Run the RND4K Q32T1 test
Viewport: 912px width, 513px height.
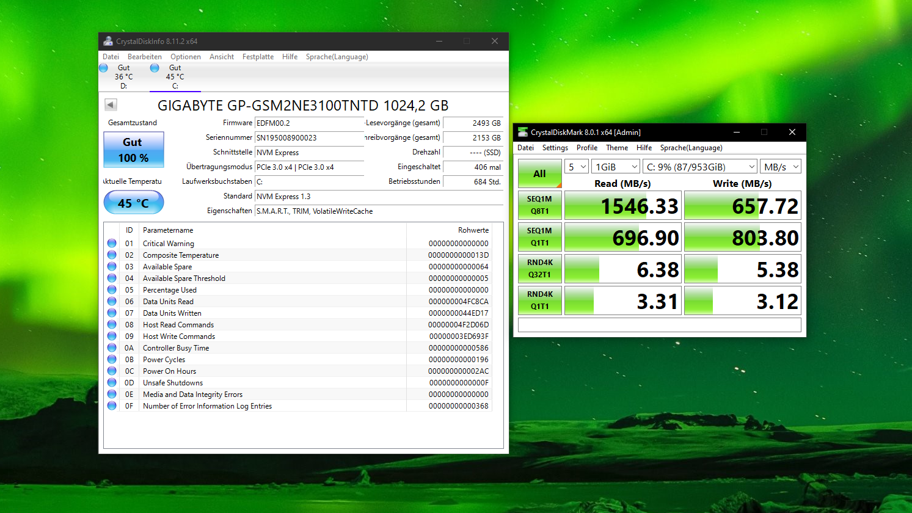[539, 269]
